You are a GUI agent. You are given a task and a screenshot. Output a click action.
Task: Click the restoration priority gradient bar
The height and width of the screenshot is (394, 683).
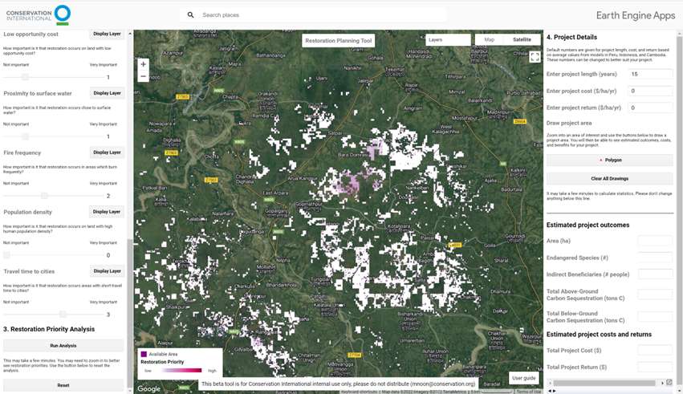tap(181, 371)
